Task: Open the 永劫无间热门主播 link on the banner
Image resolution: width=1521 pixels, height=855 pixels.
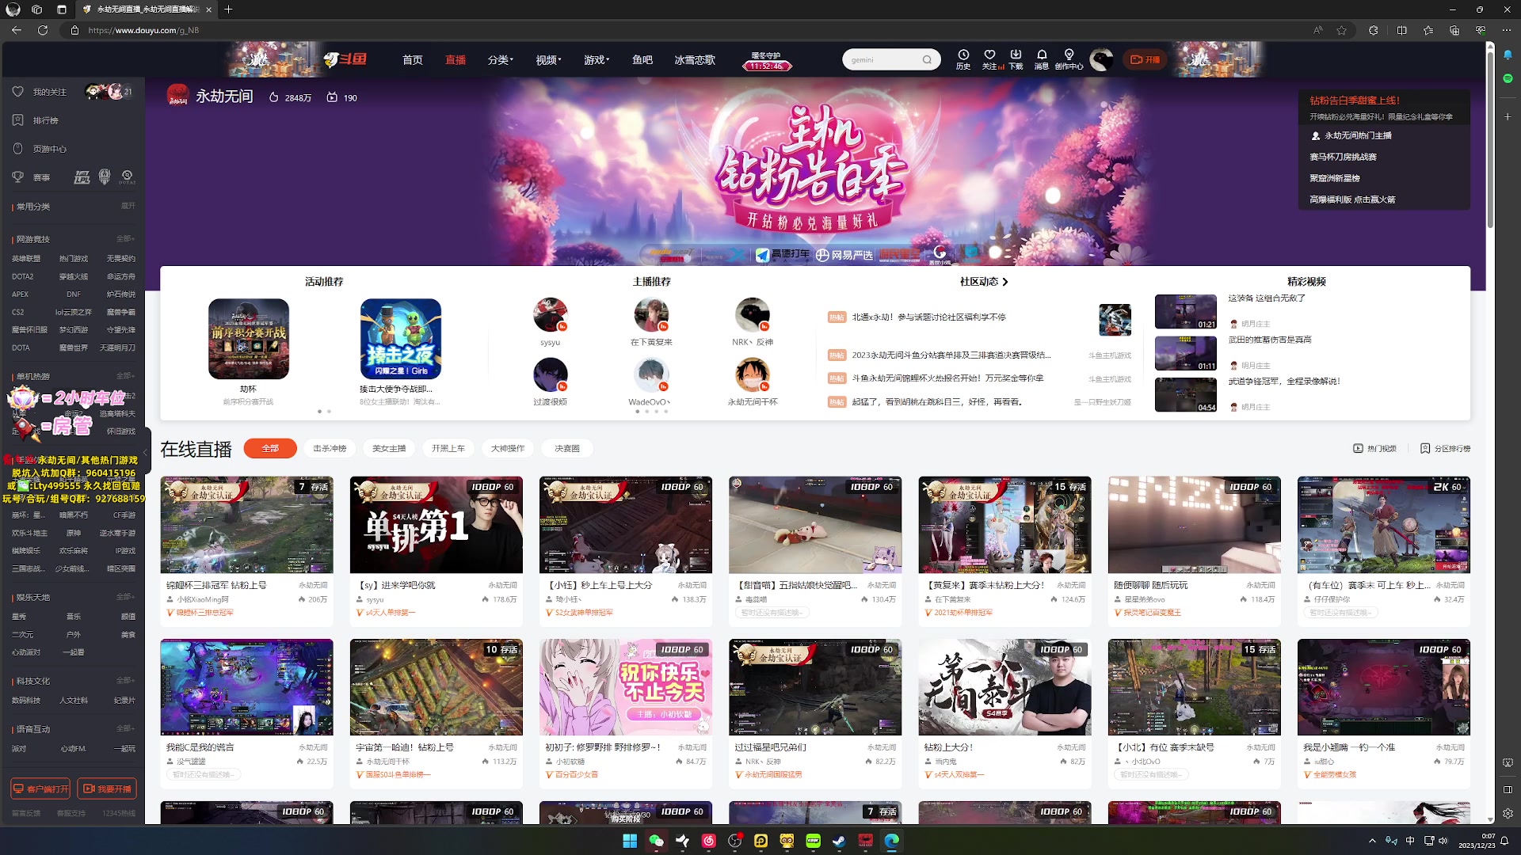Action: click(x=1351, y=135)
